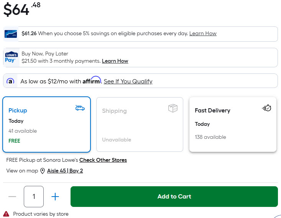Click the Lowe's credit card icon
Image resolution: width=281 pixels, height=218 pixels.
click(11, 34)
